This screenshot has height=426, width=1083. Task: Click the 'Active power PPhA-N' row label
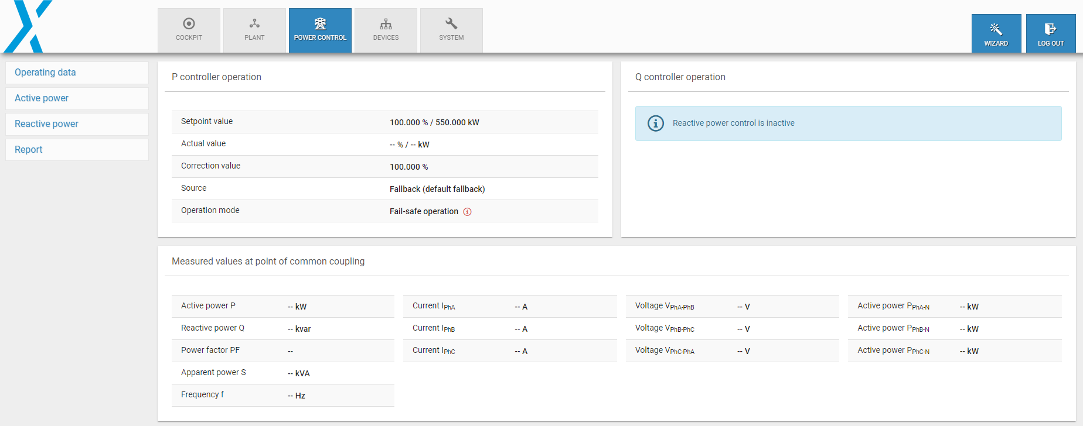point(893,306)
